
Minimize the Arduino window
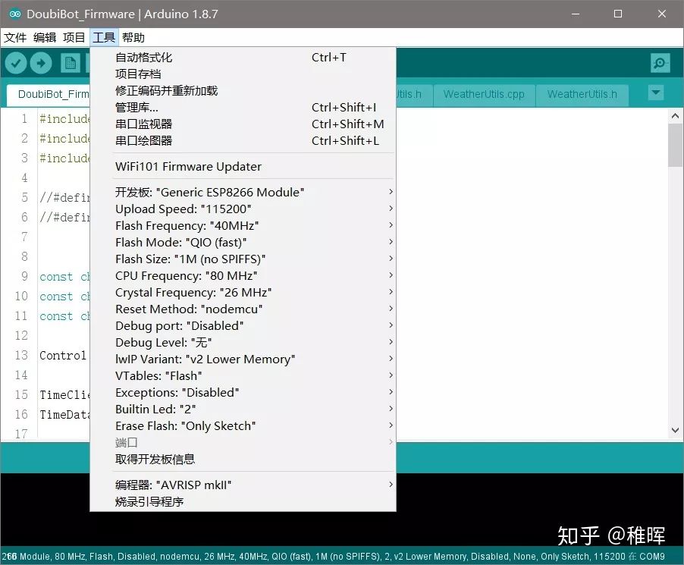(x=576, y=14)
